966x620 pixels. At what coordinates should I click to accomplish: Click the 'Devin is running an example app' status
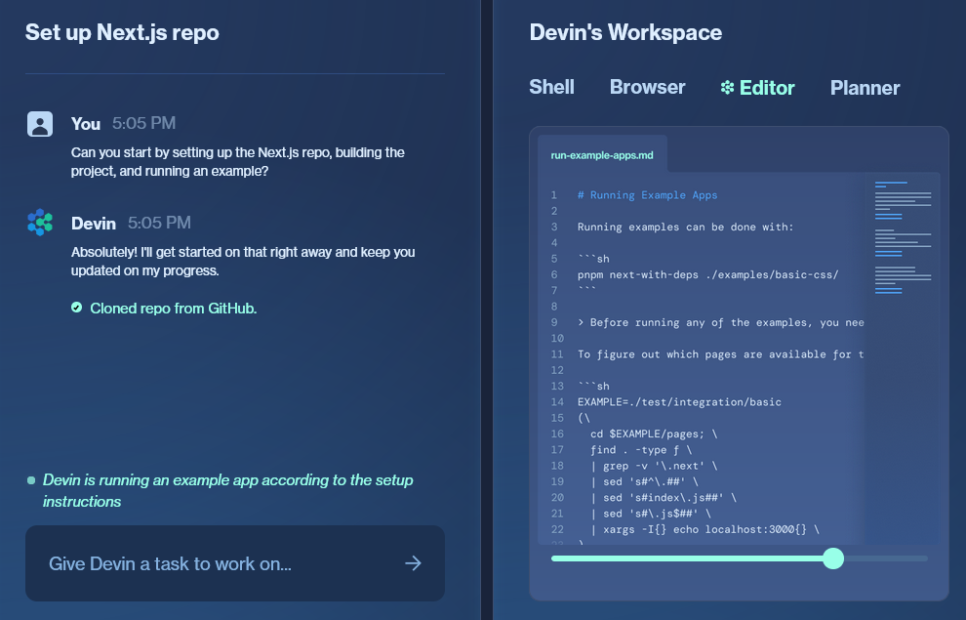coord(228,490)
